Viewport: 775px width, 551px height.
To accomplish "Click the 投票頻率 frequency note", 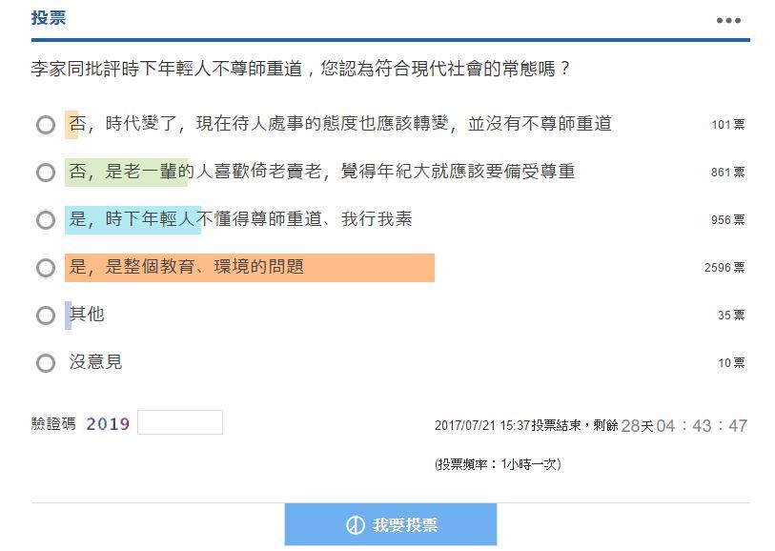I will 498,464.
